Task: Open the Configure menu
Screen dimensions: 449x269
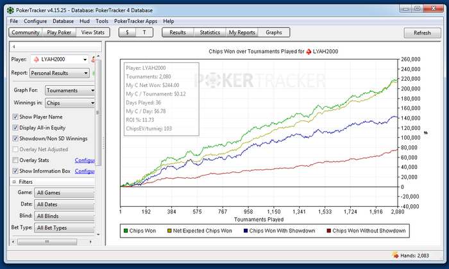Action: pyautogui.click(x=35, y=21)
